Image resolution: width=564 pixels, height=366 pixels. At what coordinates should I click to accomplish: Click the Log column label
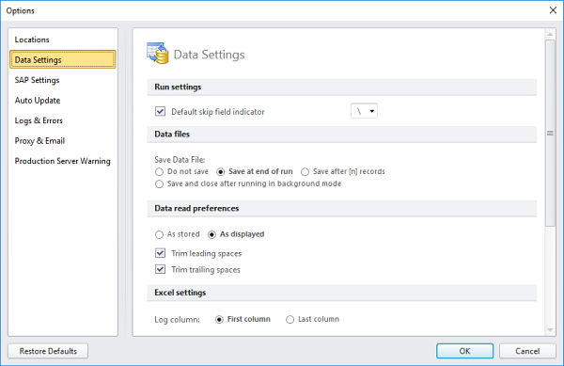pos(177,320)
